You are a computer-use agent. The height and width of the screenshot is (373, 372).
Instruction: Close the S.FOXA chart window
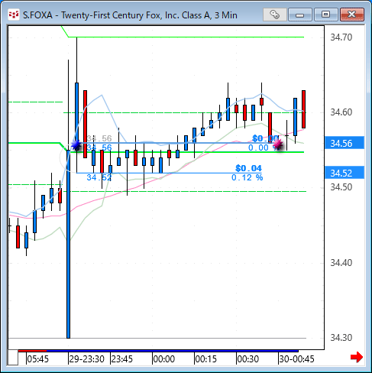(x=352, y=15)
